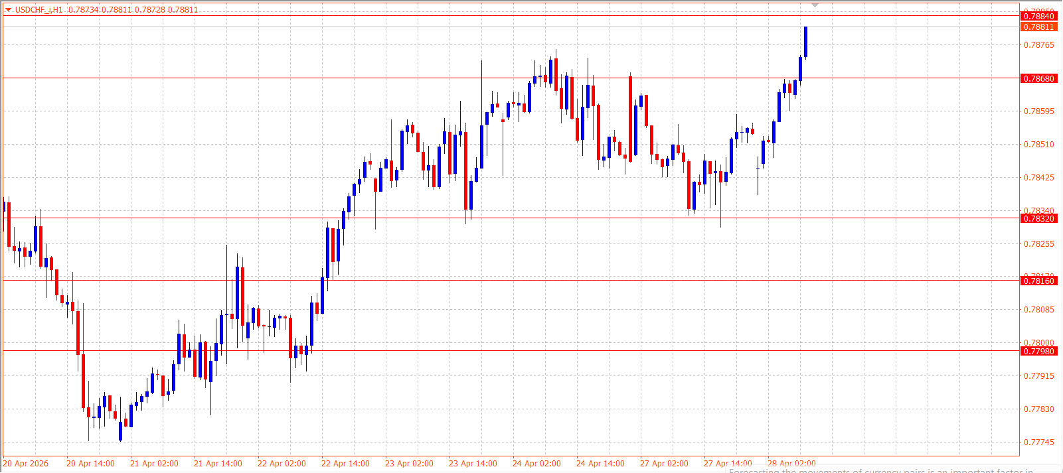Click the 20 Apr 14:00 time label

[90, 464]
